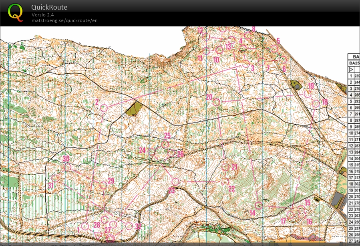Pick control circle 23 on the map
This screenshot has height=246, width=360.
tap(175, 181)
